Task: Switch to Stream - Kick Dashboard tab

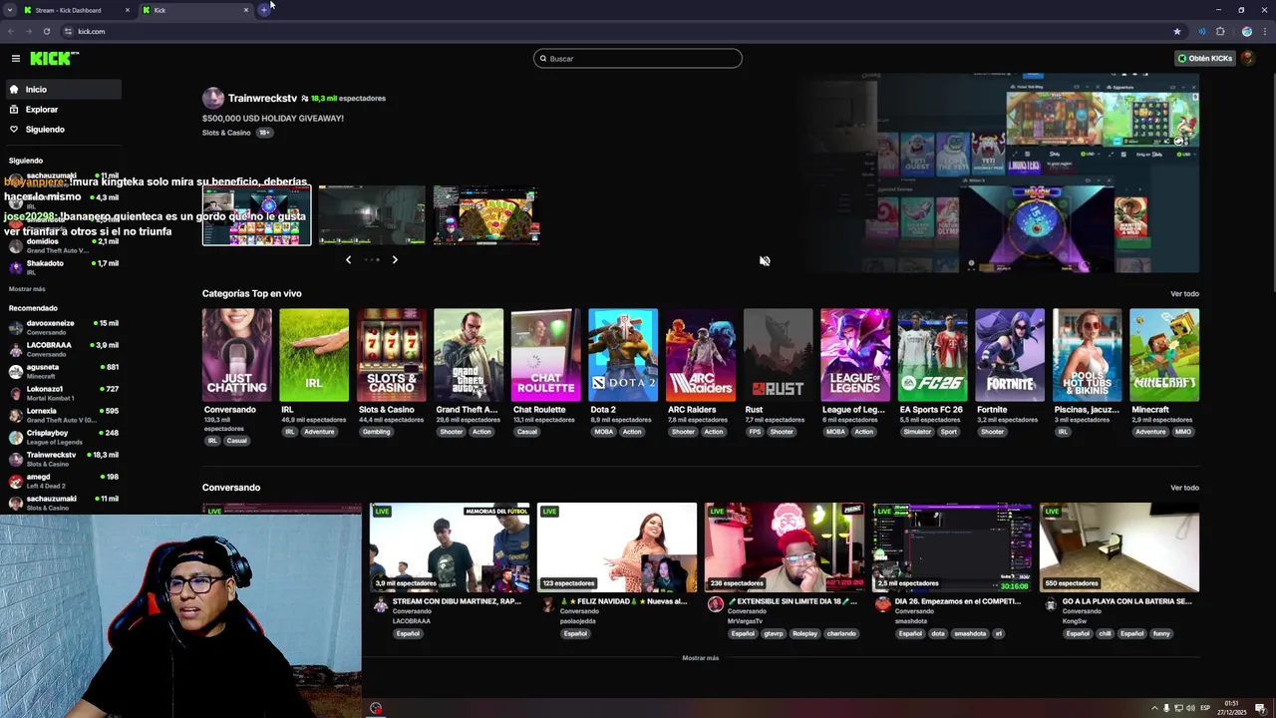Action: [75, 10]
